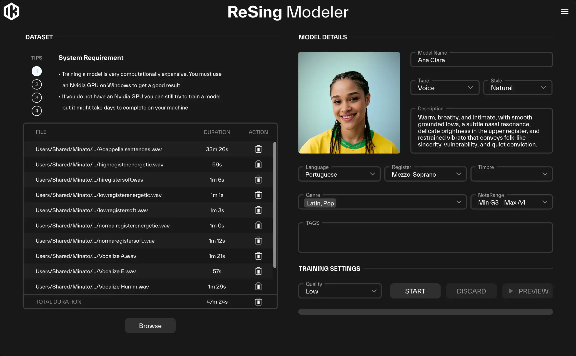This screenshot has width=576, height=356.
Task: Go to tip step 2
Action: [37, 84]
